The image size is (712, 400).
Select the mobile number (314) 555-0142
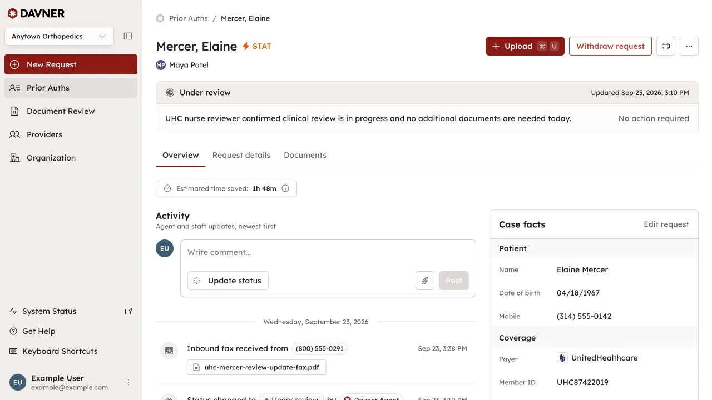584,316
